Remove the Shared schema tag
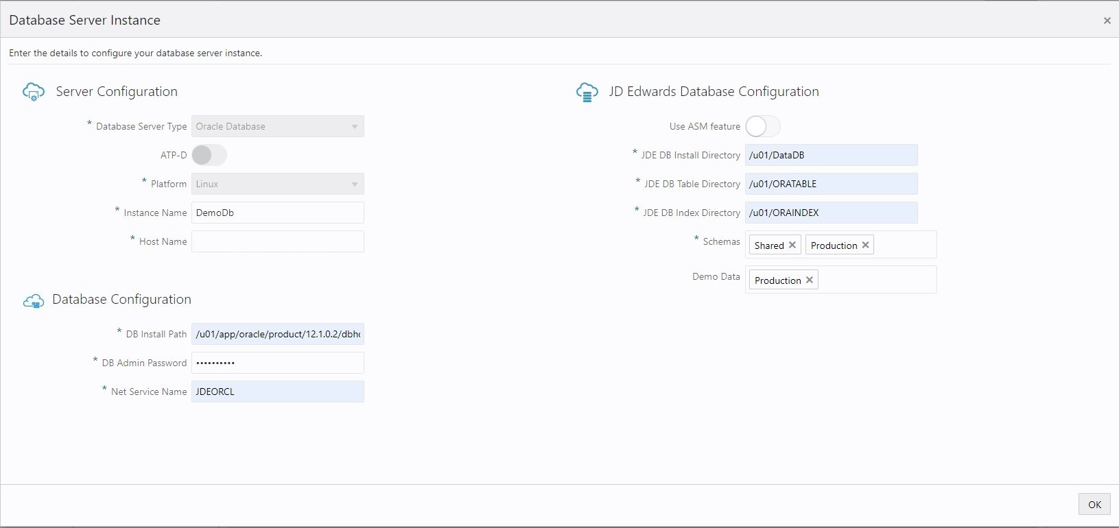This screenshot has height=528, width=1119. [792, 245]
